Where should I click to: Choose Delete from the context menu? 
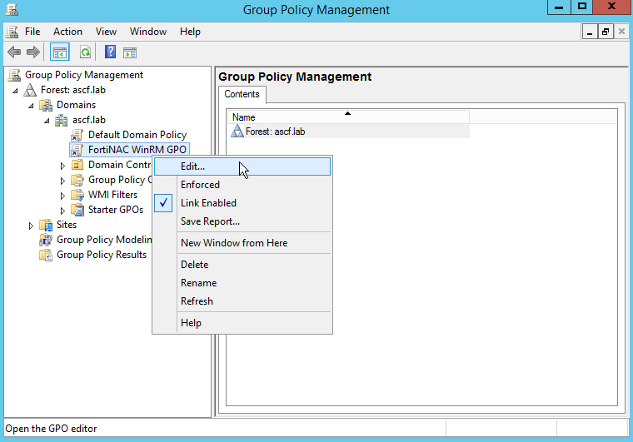click(242, 265)
